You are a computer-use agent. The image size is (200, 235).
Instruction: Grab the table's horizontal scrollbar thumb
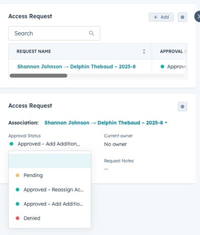click(x=38, y=76)
